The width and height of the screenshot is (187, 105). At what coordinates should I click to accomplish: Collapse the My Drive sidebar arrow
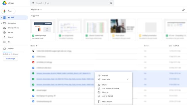pyautogui.click(x=2, y=17)
